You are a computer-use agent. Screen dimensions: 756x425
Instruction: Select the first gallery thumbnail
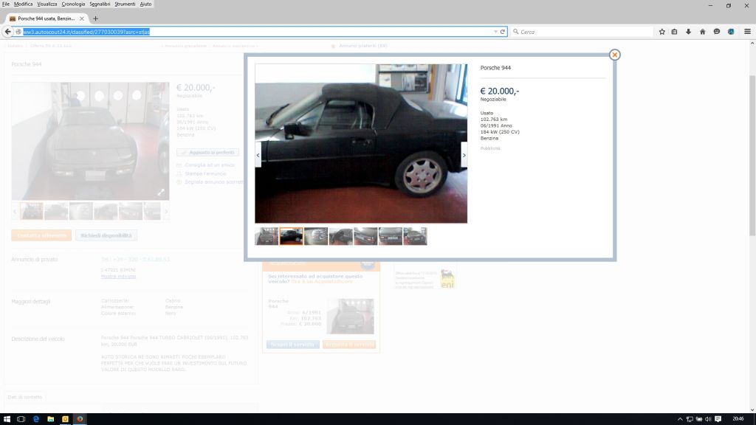pos(267,236)
